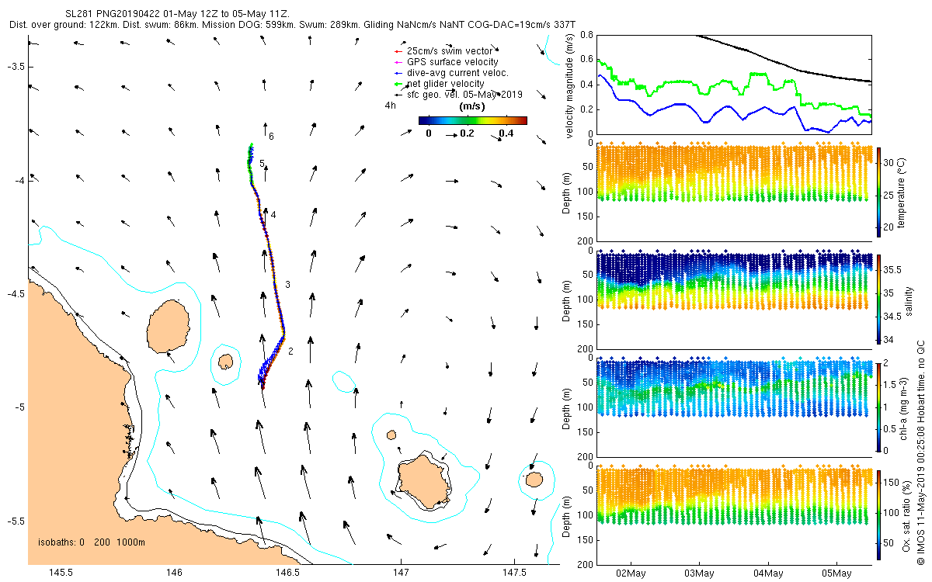
Task: Click the small island near 146.2 longitude
Action: tap(225, 362)
